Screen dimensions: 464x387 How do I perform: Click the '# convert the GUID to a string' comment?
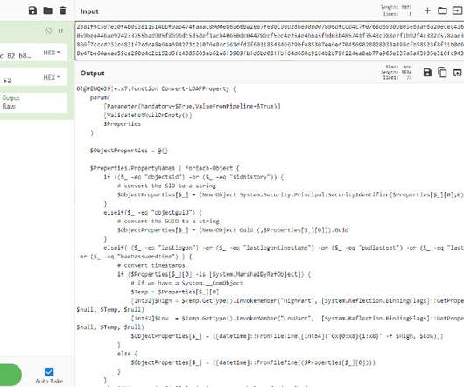point(168,222)
